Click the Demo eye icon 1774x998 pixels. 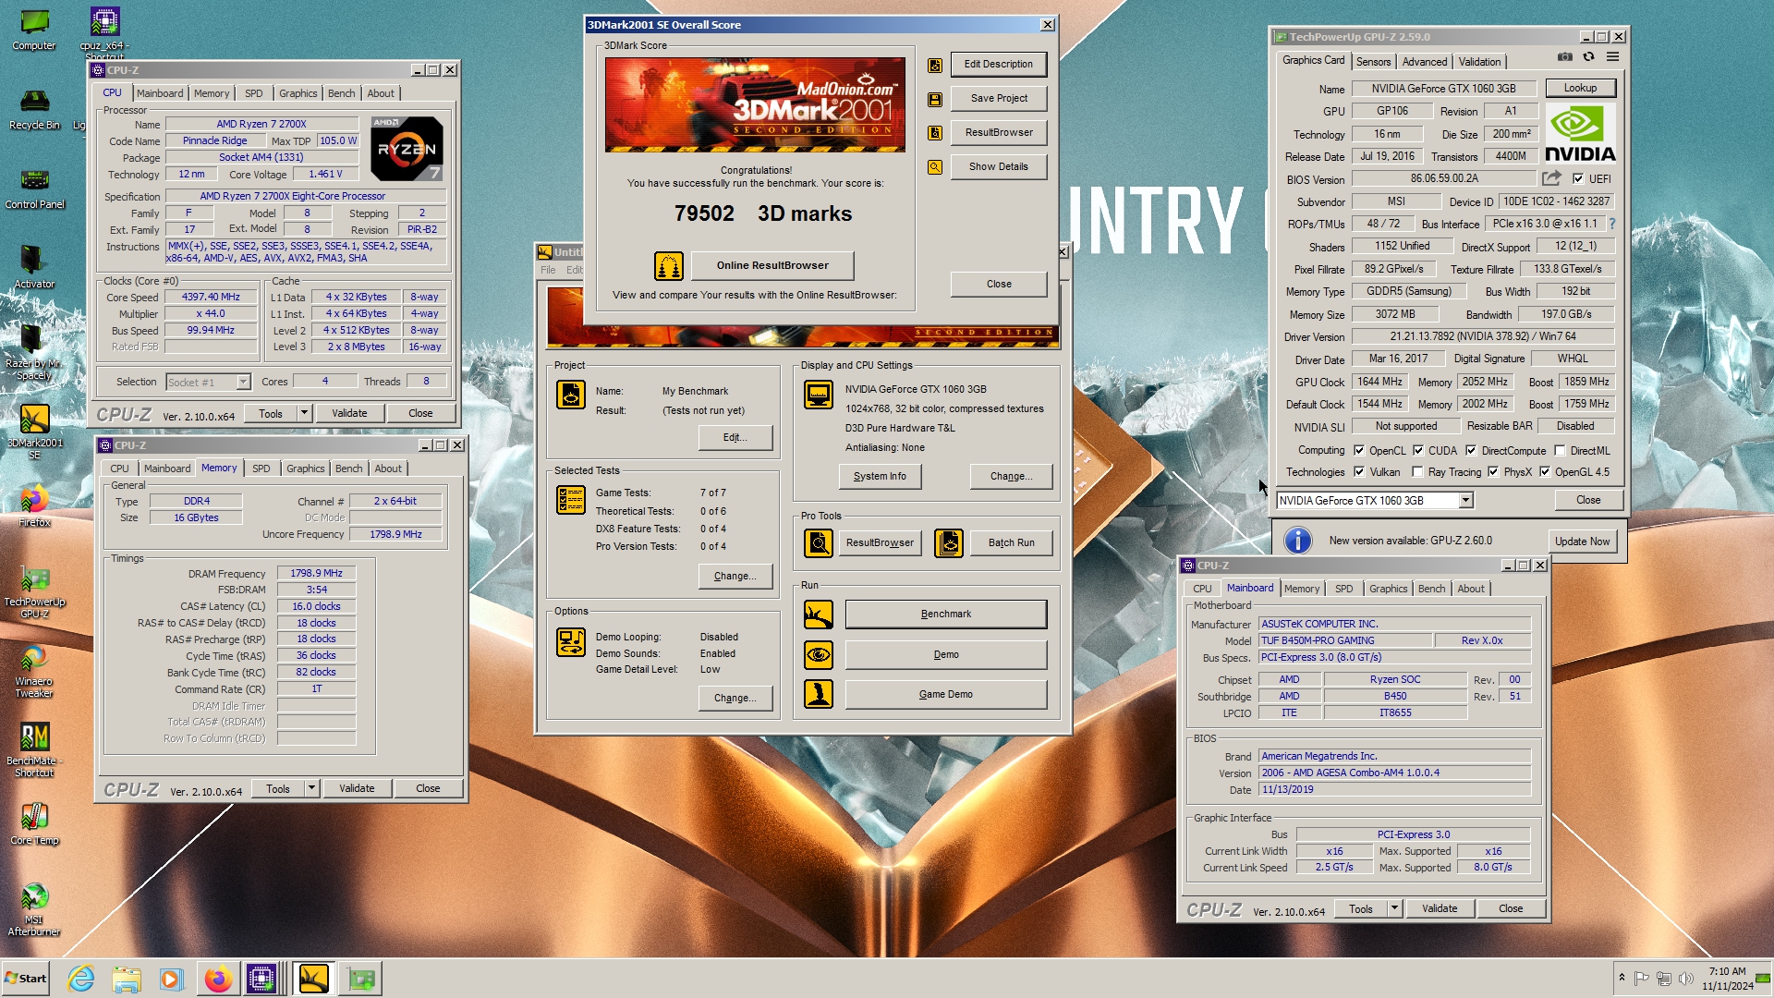coord(819,655)
